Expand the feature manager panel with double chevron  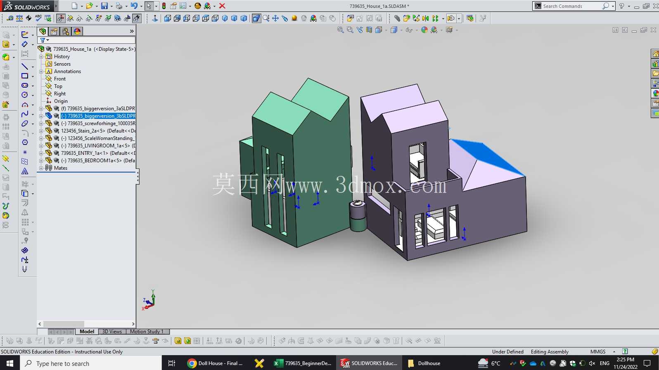132,31
